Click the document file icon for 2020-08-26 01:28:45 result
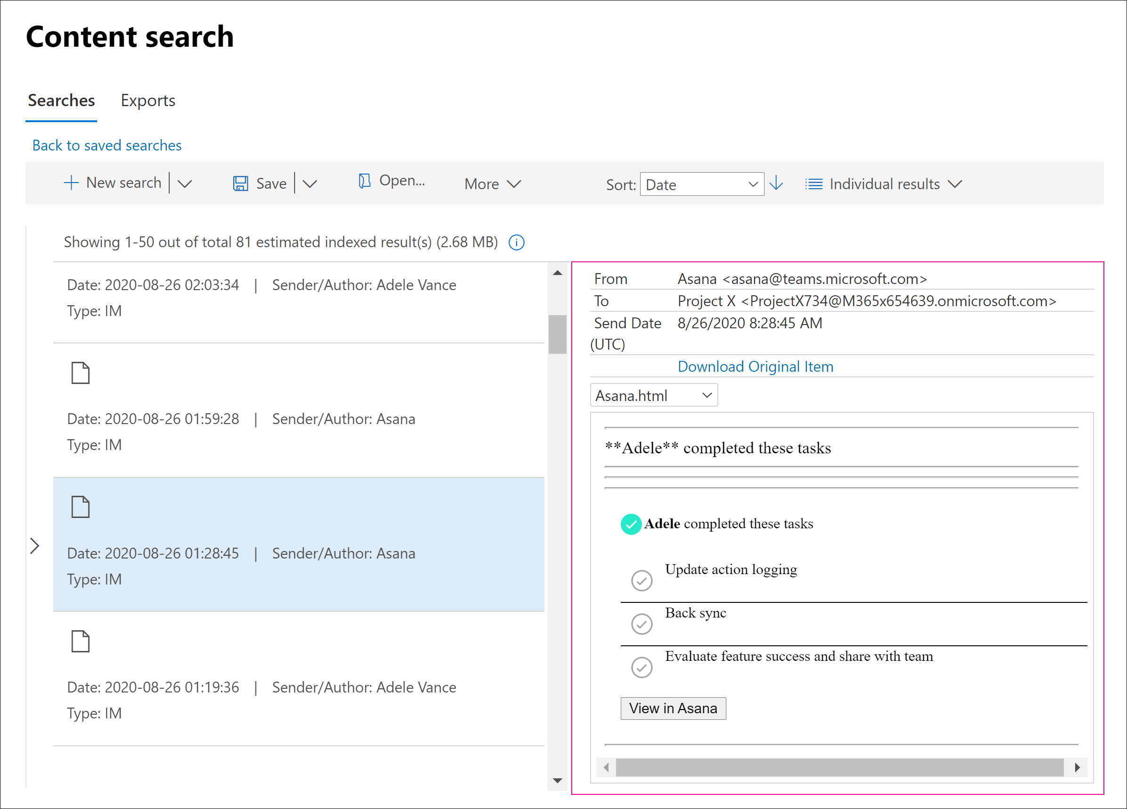The height and width of the screenshot is (809, 1127). [x=80, y=506]
